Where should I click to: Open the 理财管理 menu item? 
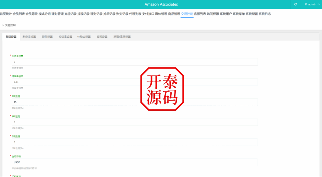point(58,14)
